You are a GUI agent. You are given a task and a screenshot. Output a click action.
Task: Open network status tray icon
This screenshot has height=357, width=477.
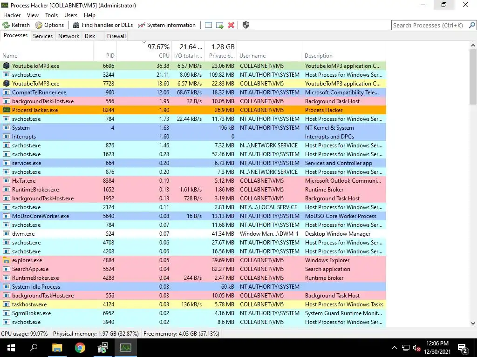[406, 348]
